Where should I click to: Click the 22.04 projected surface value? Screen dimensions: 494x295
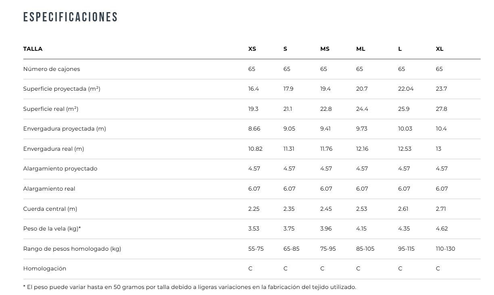click(406, 89)
